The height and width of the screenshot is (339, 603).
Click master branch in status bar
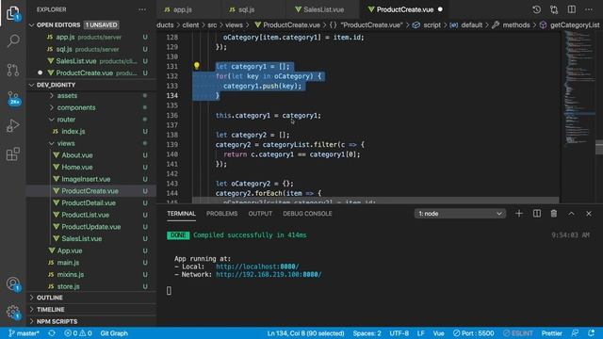pyautogui.click(x=24, y=333)
